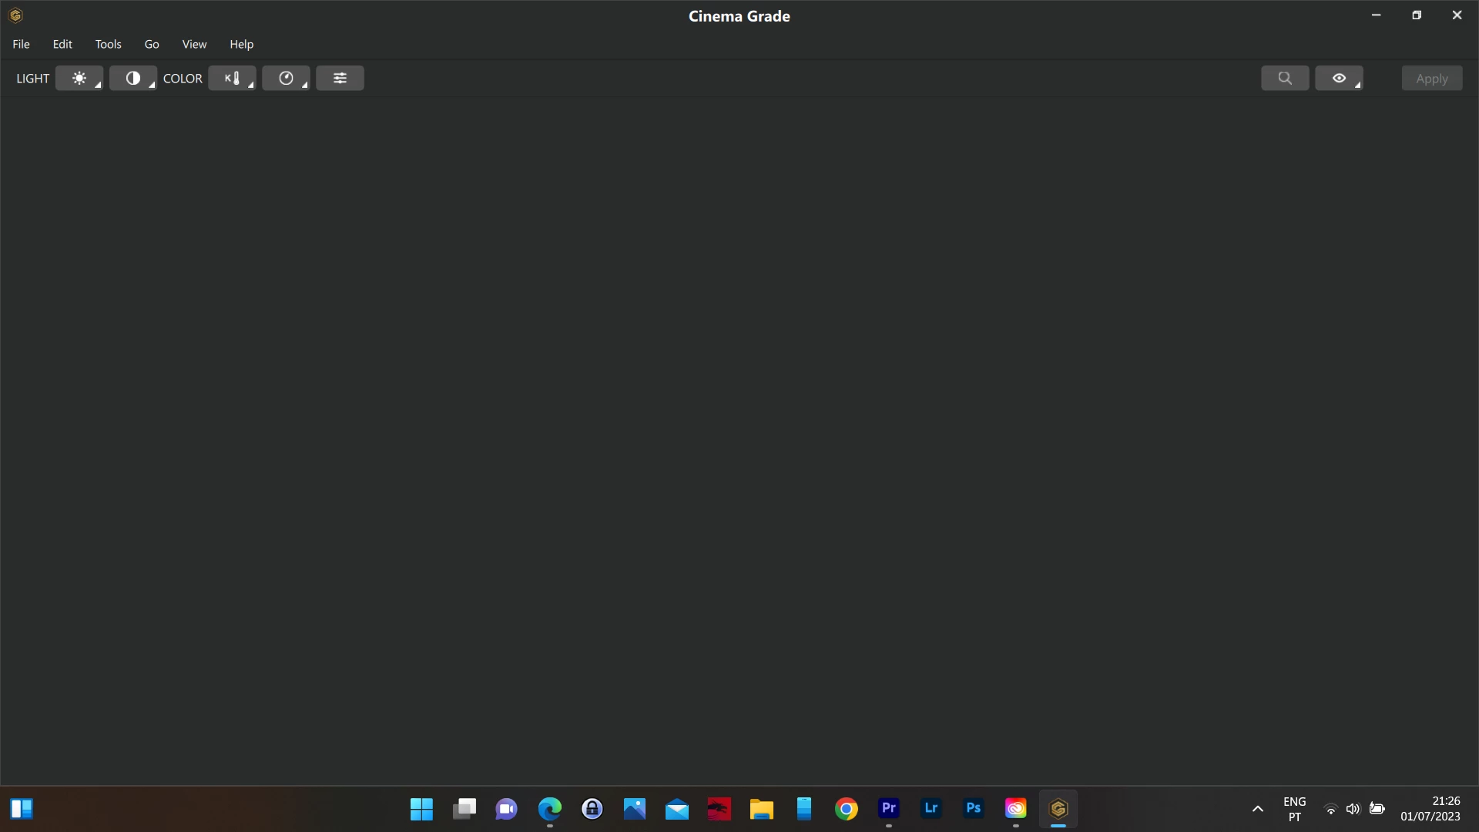Open Premiere Pro from the taskbar
Viewport: 1479px width, 832px height.
point(888,808)
